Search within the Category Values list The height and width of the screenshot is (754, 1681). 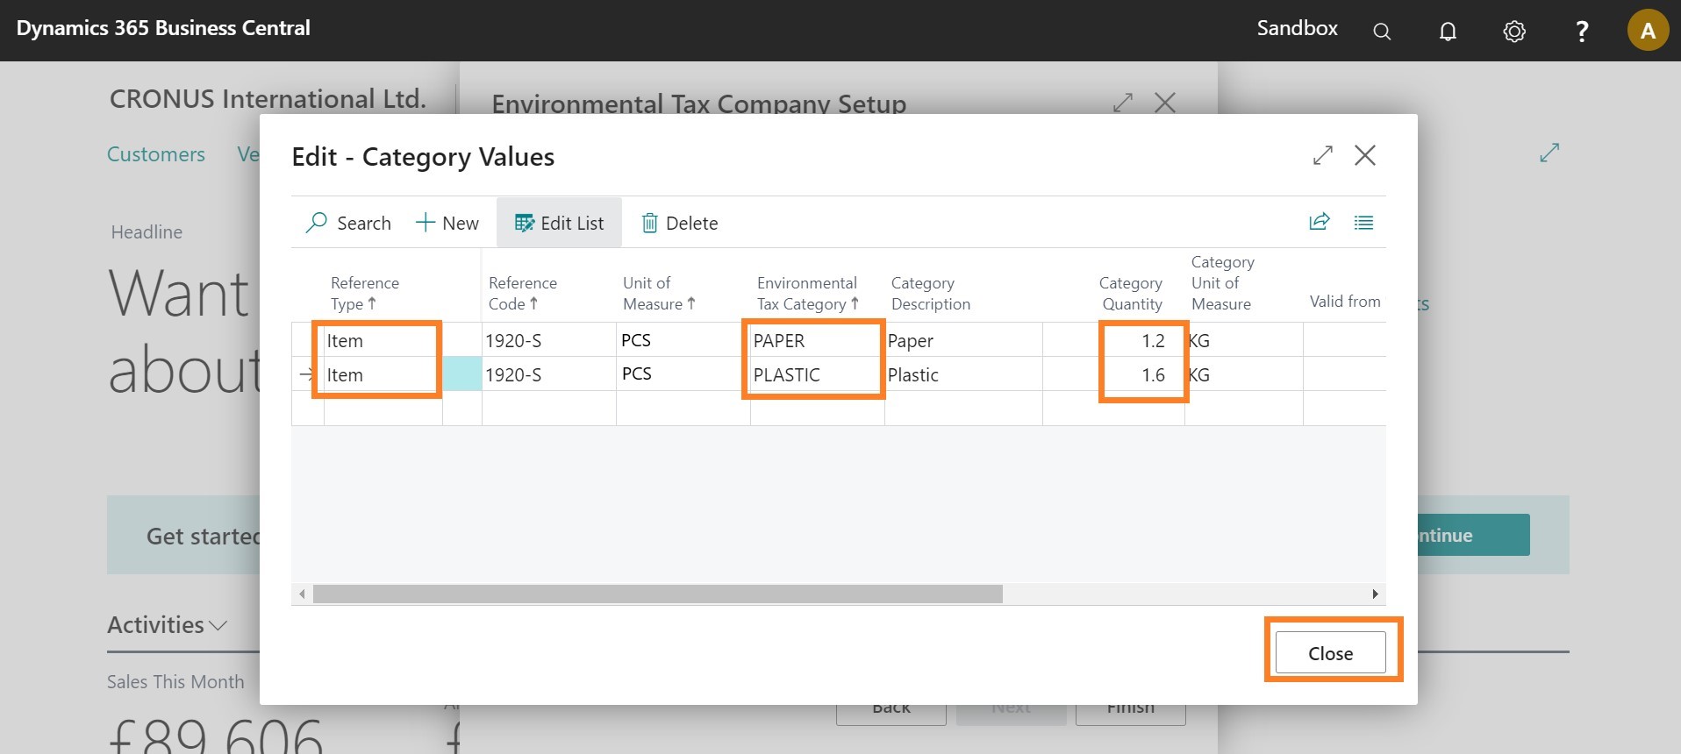click(x=348, y=223)
